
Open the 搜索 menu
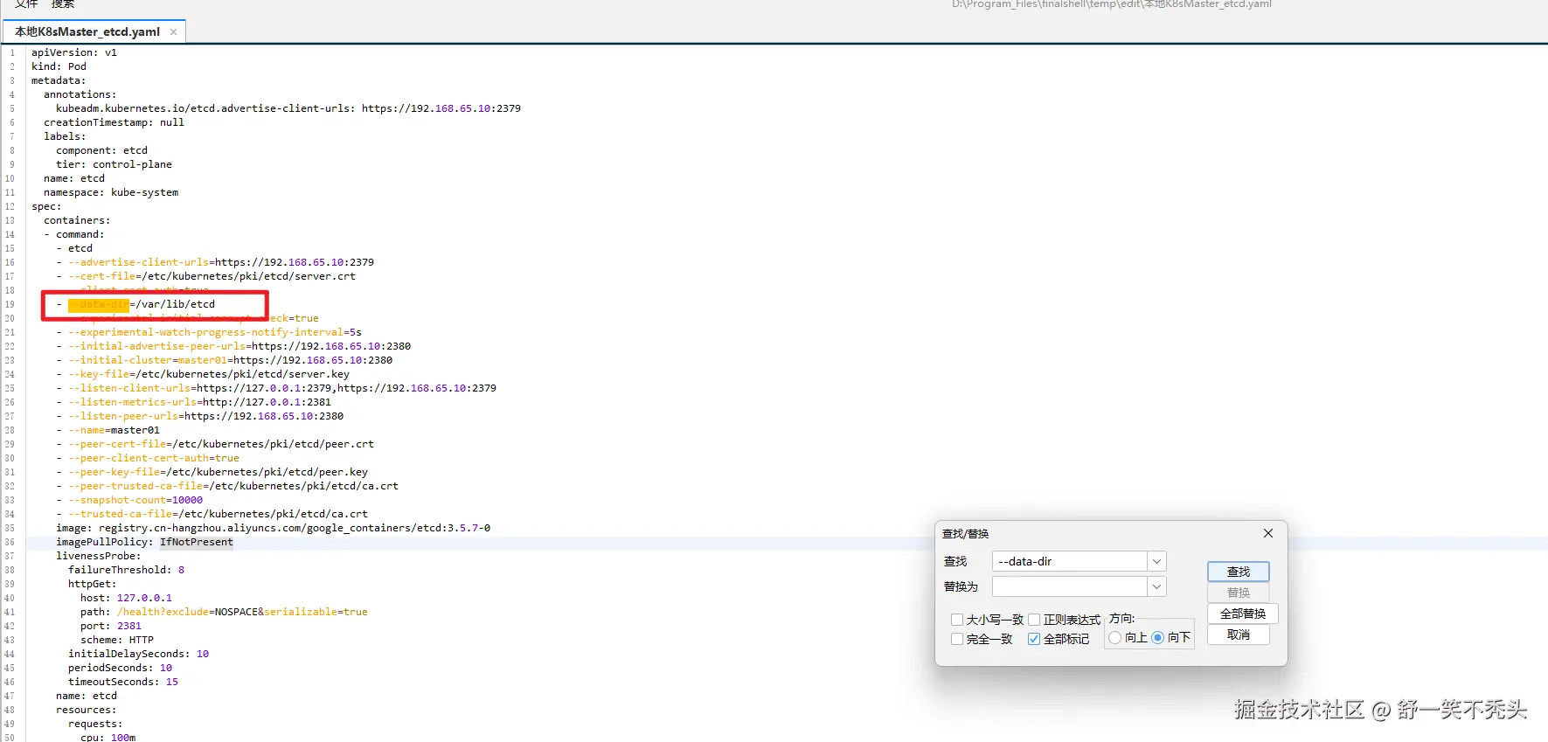coord(62,4)
